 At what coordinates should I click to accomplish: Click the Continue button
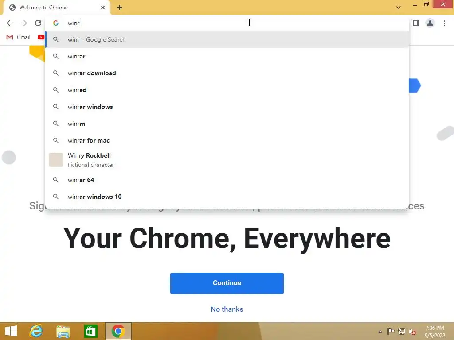coord(227,283)
